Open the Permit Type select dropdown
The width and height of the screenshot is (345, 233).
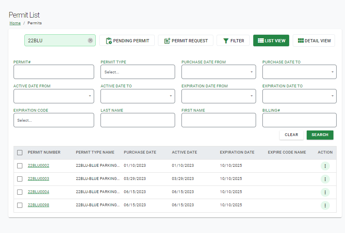coord(138,72)
